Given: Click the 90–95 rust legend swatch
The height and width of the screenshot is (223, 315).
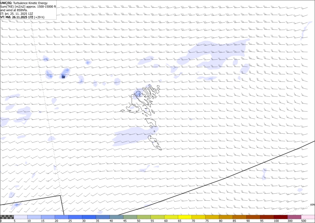Looking at the screenshot, I should [x=253, y=217].
